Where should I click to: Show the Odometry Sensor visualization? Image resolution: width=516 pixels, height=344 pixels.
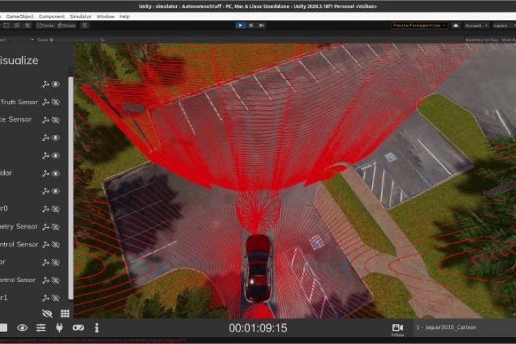click(56, 226)
